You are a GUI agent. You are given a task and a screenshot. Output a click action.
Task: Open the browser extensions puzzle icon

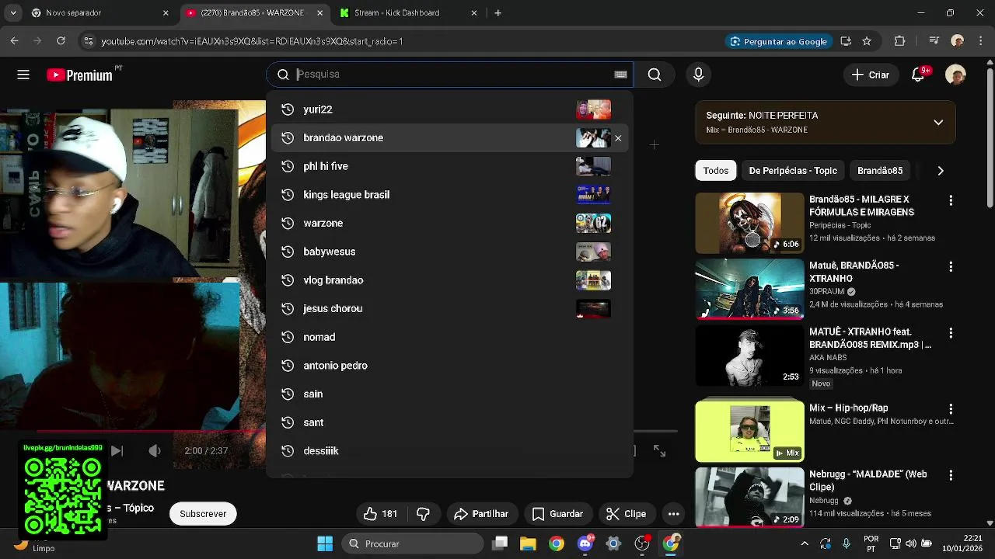[900, 41]
